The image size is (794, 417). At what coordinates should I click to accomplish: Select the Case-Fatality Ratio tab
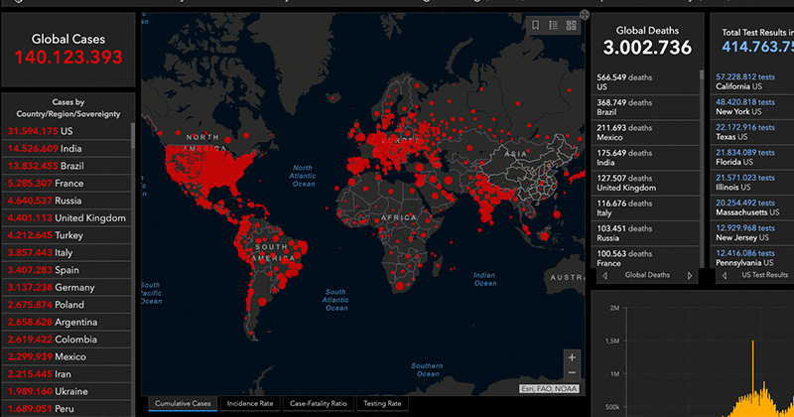point(318,404)
